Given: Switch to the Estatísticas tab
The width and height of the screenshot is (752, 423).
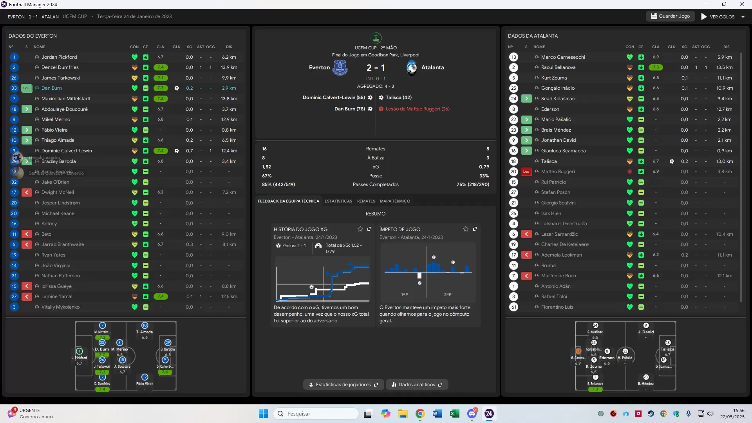Looking at the screenshot, I should coord(338,201).
